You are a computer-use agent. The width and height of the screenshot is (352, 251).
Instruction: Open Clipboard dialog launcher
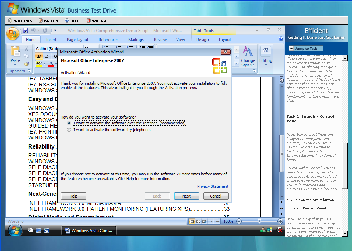coord(29,71)
